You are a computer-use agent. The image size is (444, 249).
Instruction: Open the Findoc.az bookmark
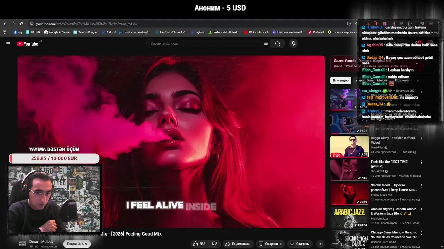[135, 32]
